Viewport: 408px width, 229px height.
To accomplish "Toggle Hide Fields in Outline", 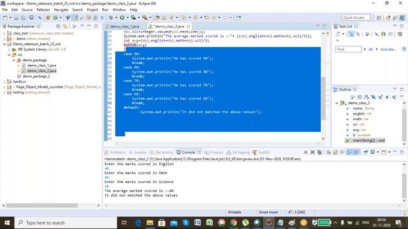I will (374, 97).
